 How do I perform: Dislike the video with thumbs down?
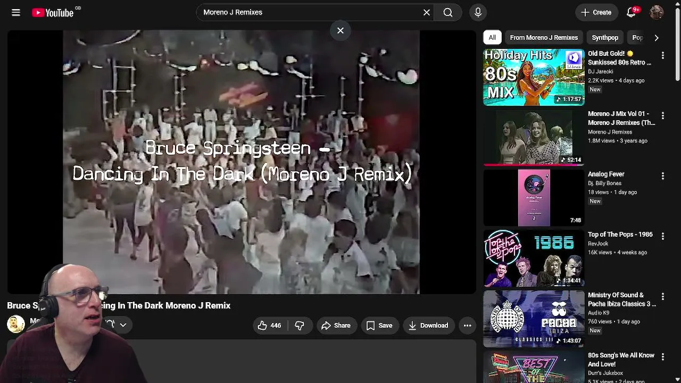pos(300,326)
